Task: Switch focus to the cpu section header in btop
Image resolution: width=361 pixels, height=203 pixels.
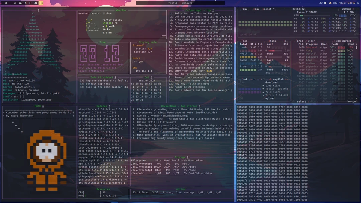Action: pos(245,9)
